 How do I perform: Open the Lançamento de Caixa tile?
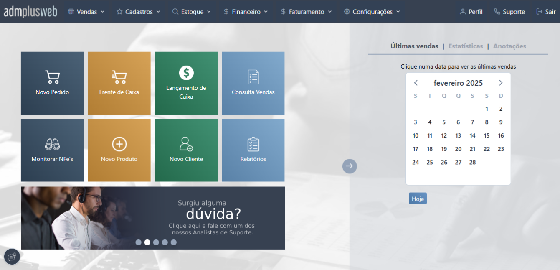[186, 83]
